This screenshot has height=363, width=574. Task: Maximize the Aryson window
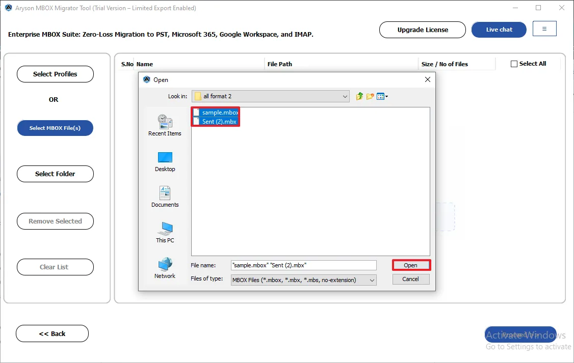pos(538,8)
